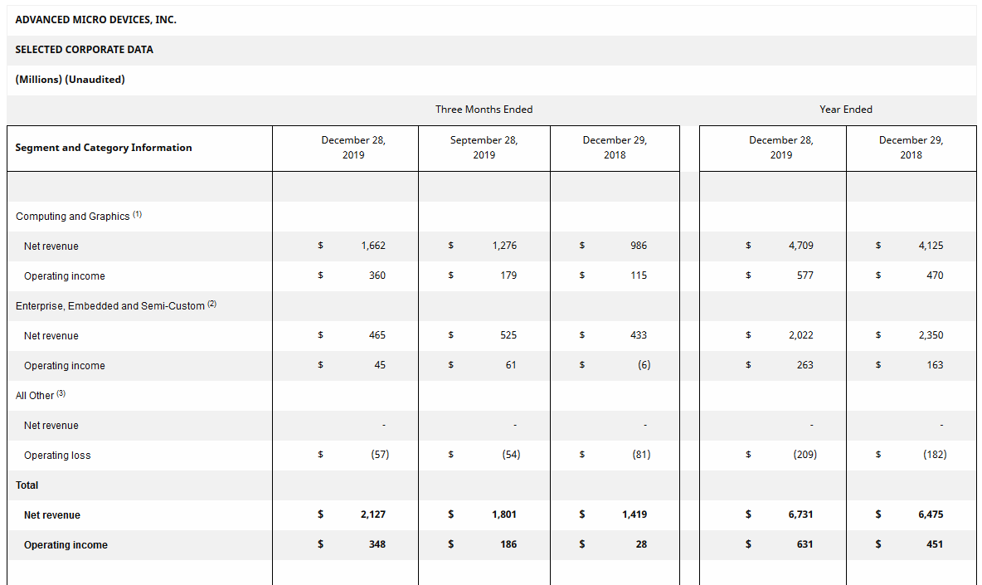The height and width of the screenshot is (585, 982).
Task: Select the (81) operating loss value
Action: pos(641,455)
